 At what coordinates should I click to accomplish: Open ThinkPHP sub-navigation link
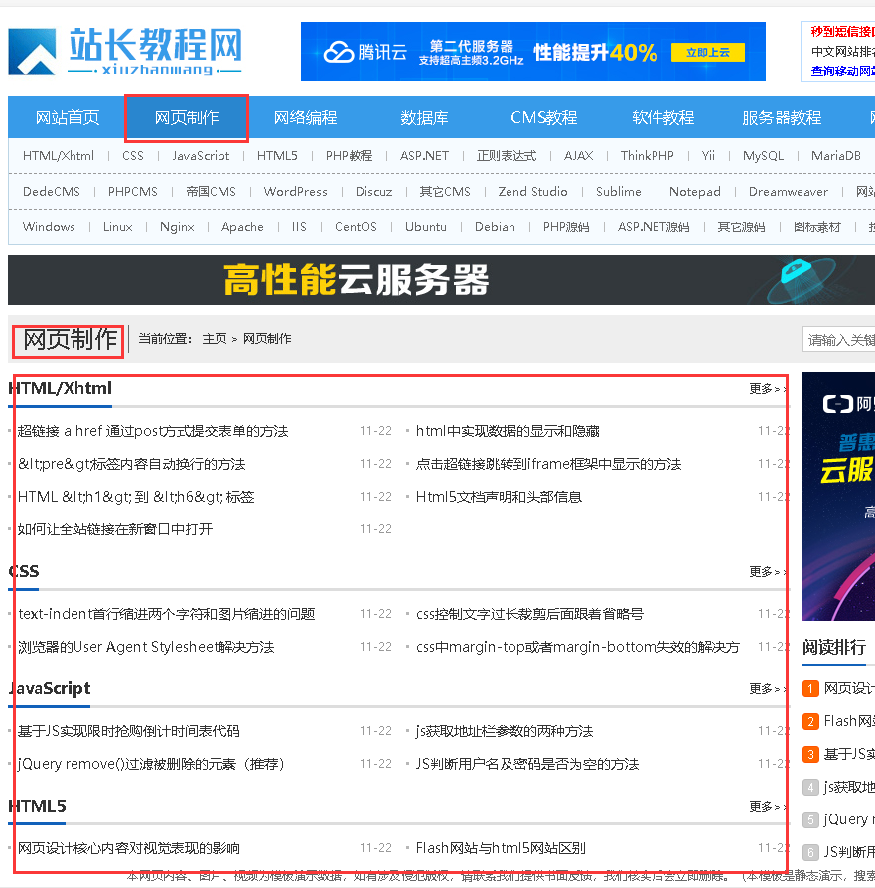pos(647,156)
